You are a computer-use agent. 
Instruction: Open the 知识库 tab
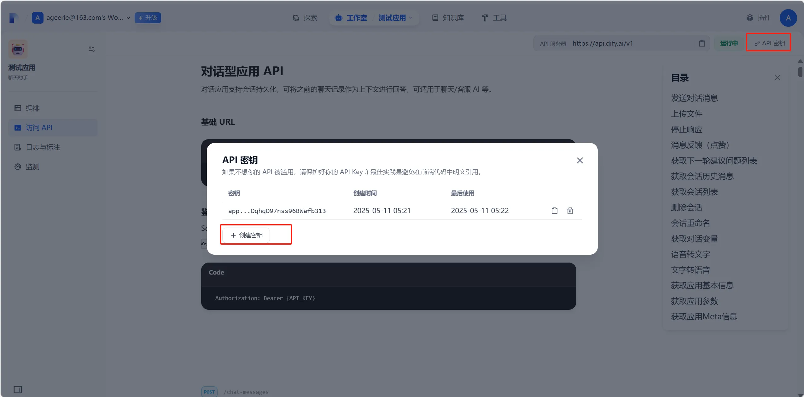coord(448,18)
